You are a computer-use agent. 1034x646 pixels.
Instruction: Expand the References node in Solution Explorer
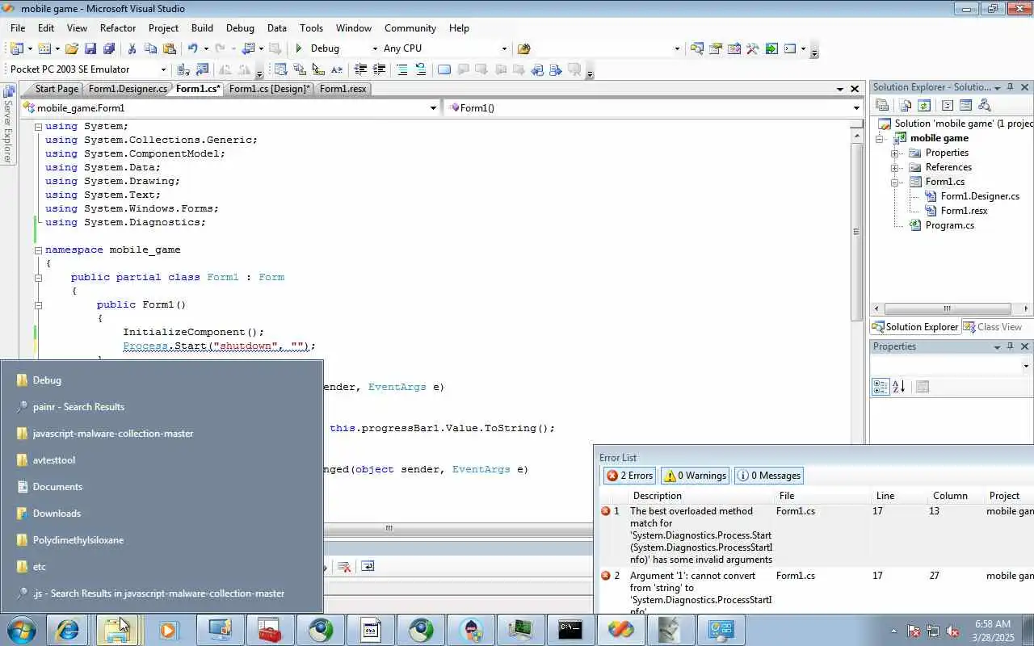[x=895, y=167]
